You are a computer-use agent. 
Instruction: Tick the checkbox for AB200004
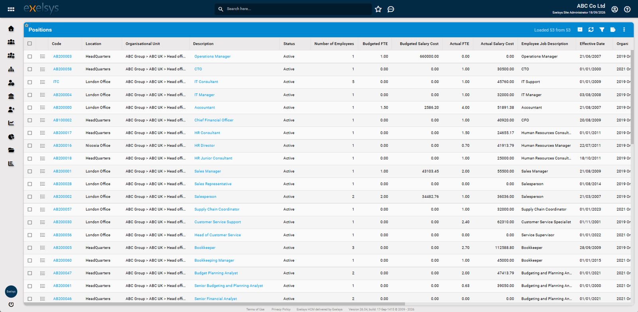tap(30, 95)
